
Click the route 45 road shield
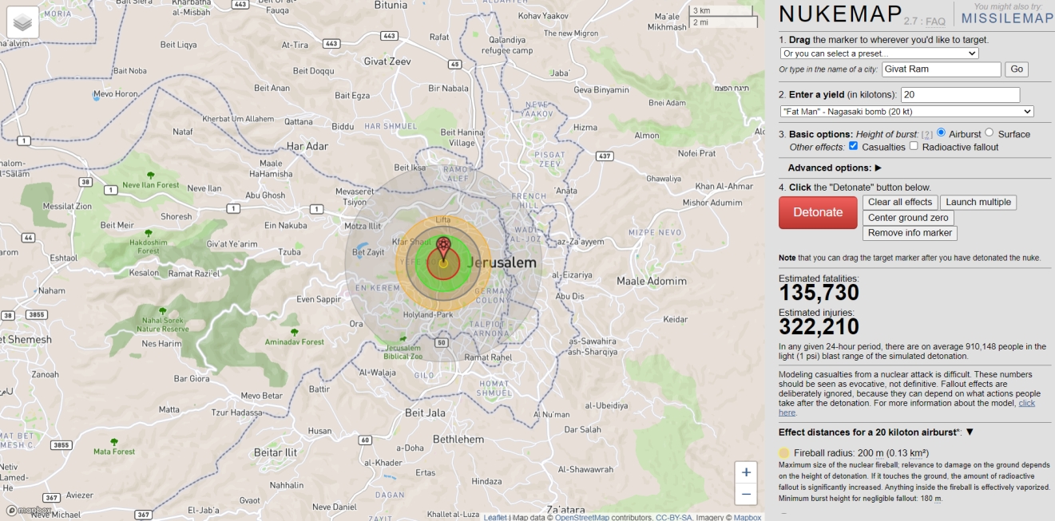pos(454,64)
